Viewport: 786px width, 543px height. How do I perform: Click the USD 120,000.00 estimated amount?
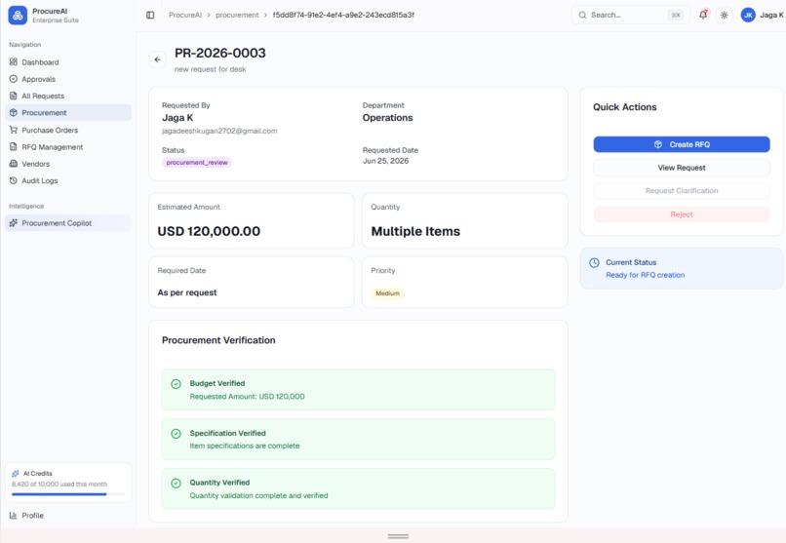tap(209, 231)
